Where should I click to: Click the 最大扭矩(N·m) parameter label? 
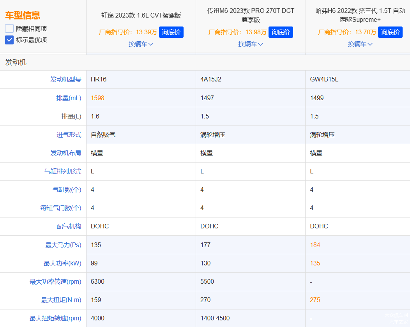click(61, 300)
